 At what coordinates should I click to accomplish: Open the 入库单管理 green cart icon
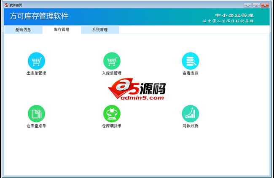pos(112,61)
